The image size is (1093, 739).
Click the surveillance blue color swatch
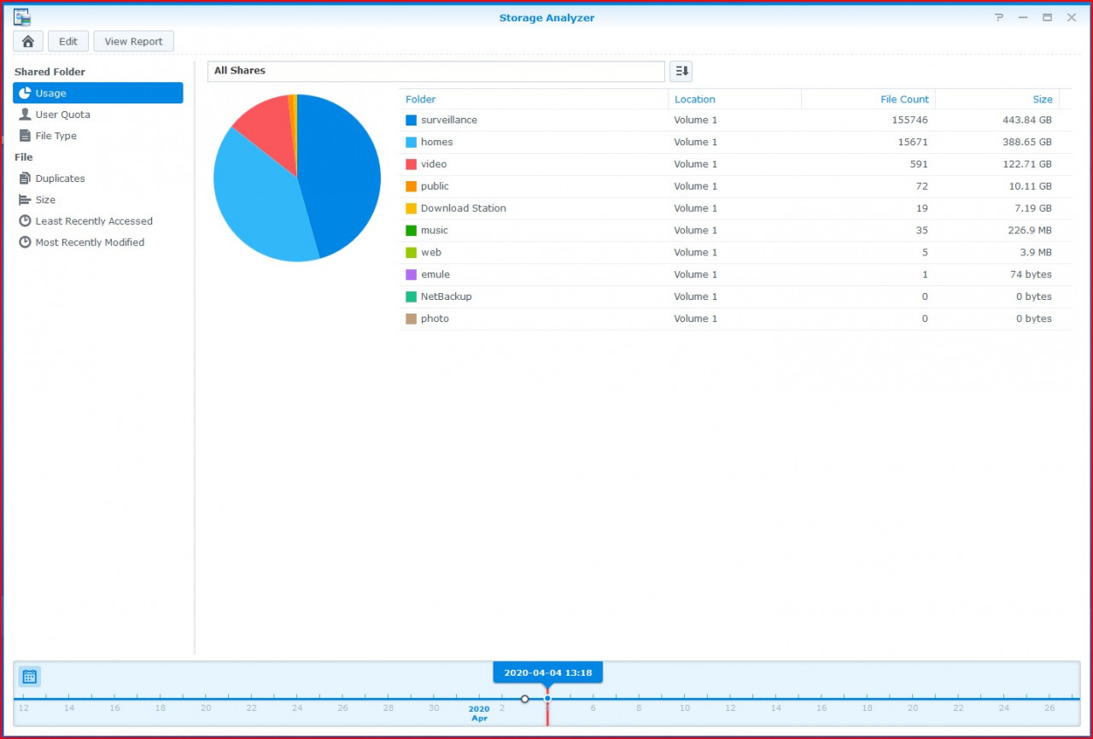411,120
